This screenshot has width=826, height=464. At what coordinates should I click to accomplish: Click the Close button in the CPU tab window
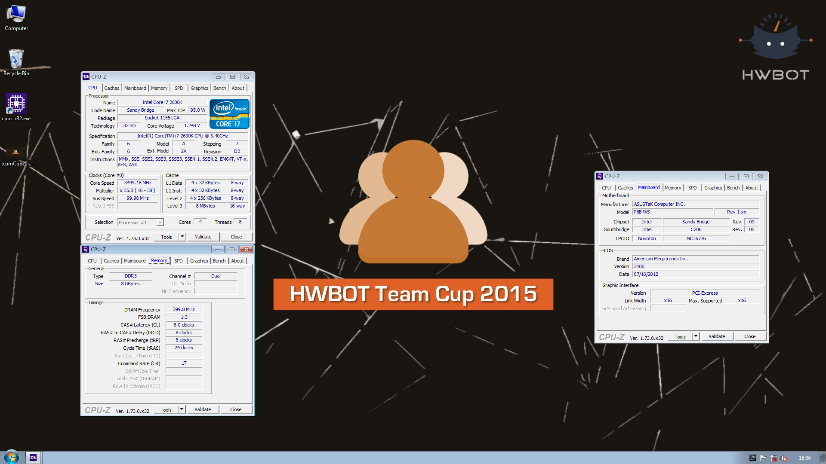point(236,237)
